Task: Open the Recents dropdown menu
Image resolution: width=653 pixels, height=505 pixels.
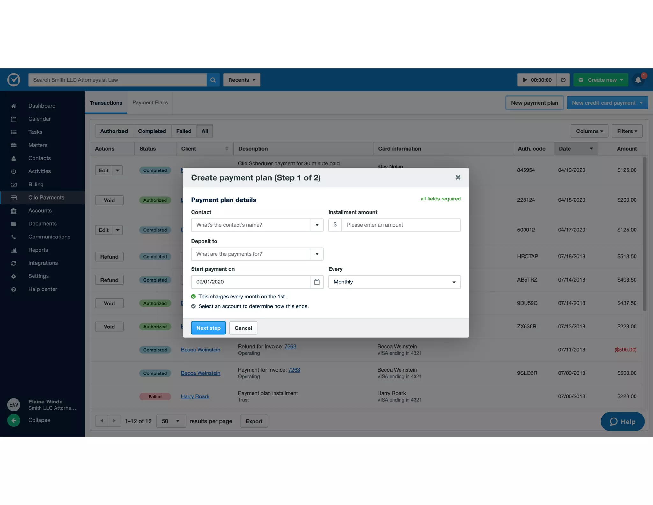Action: point(241,80)
